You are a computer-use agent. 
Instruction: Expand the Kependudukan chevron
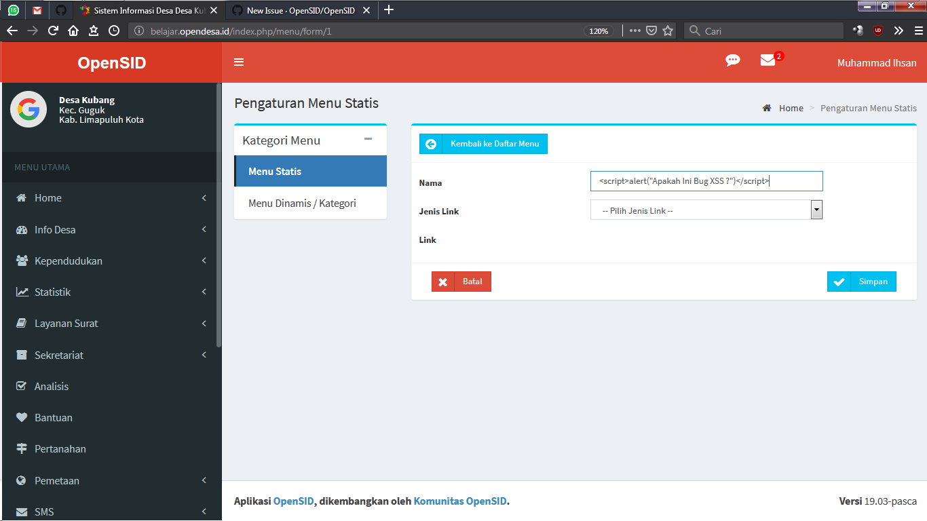pyautogui.click(x=204, y=260)
